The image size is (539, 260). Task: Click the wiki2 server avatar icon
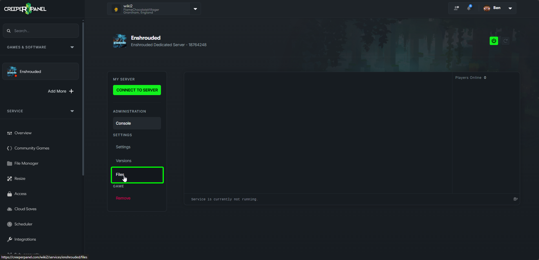coord(116,9)
